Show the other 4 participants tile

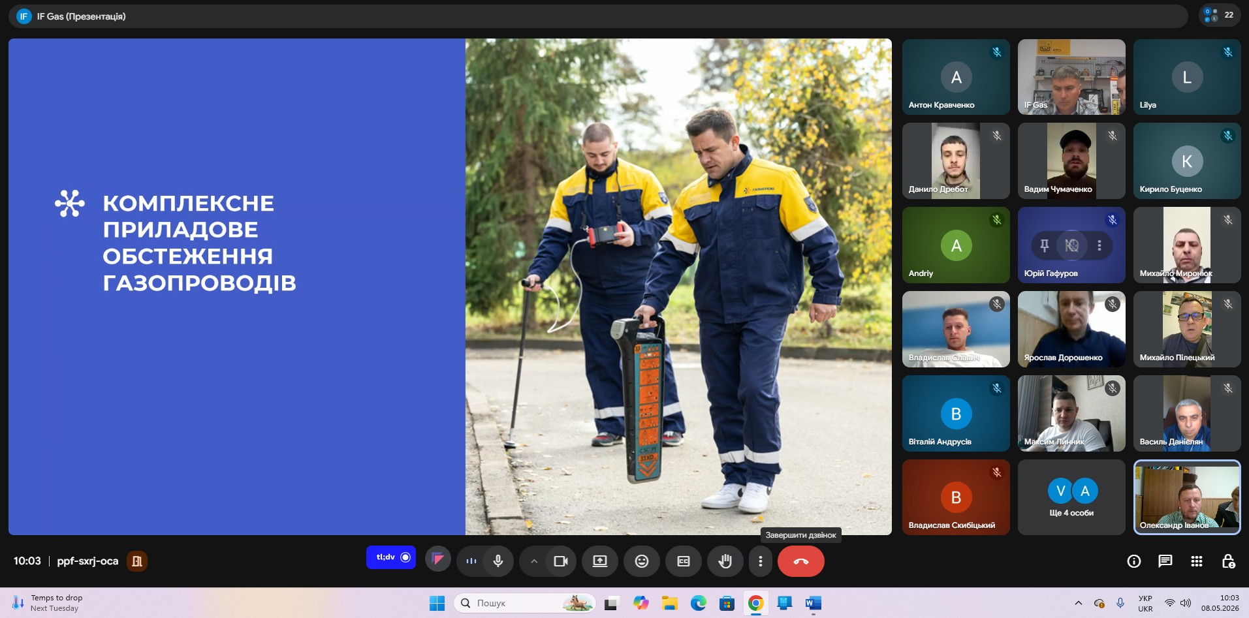[x=1071, y=497]
